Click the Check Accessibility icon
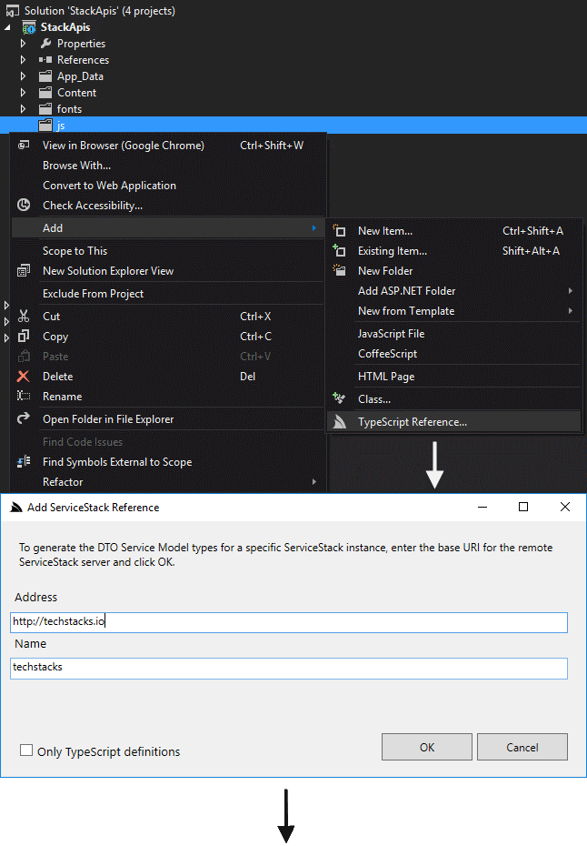Viewport: 587px width, 846px height. click(x=24, y=205)
